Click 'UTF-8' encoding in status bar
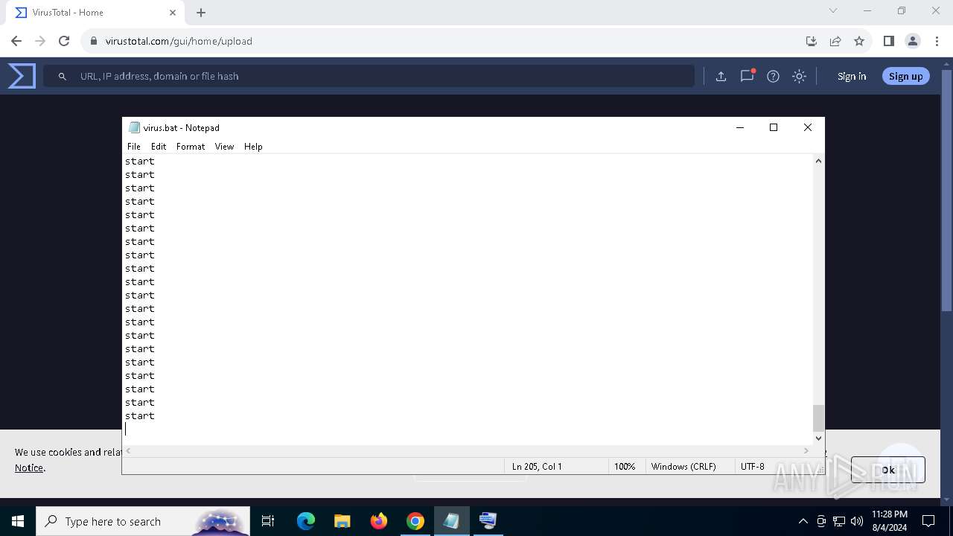 point(752,467)
